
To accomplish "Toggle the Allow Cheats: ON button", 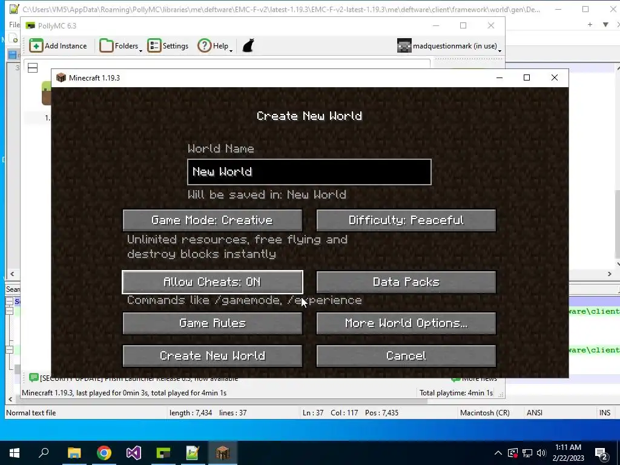I will click(x=213, y=282).
